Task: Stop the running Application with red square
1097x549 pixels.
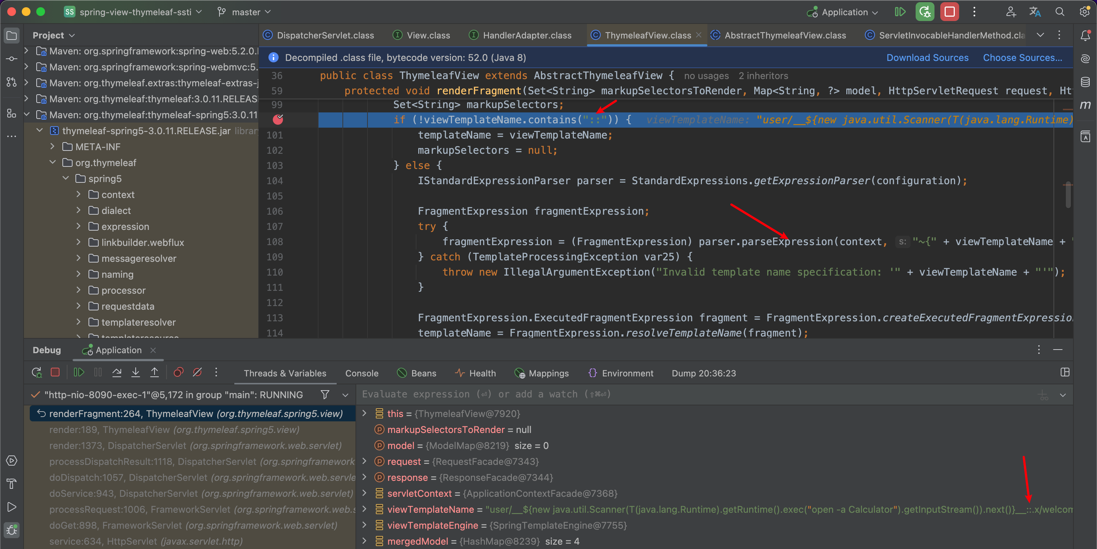Action: tap(949, 12)
